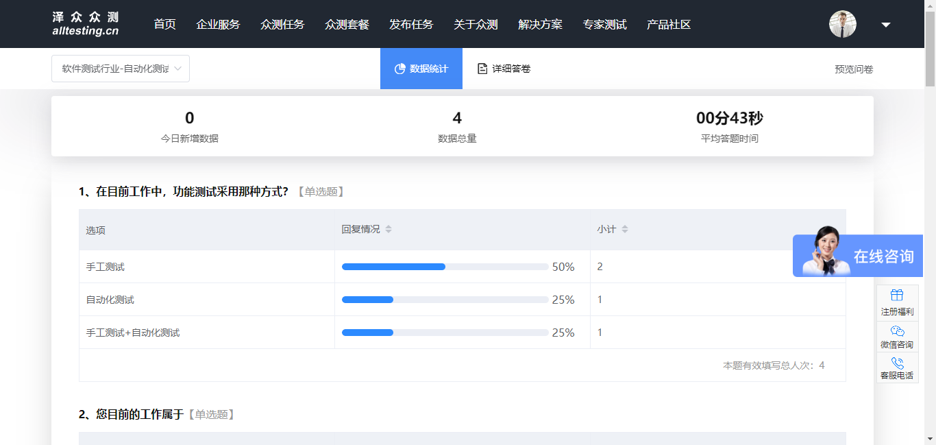Click the 客服电话 phone icon
936x445 pixels.
coord(897,363)
